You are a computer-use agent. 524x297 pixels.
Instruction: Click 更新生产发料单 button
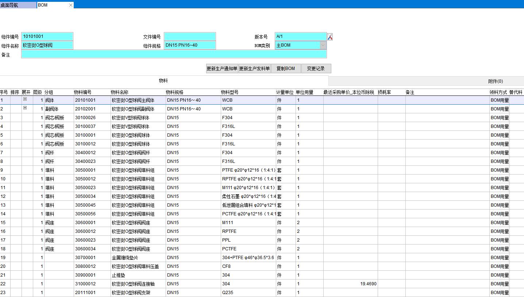tap(254, 69)
